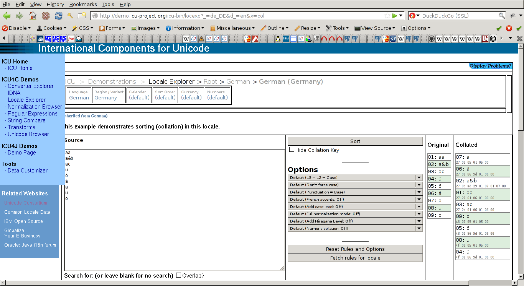Image resolution: width=524 pixels, height=286 pixels.
Task: Toggle the Hide Collation Key checkbox
Action: point(292,149)
